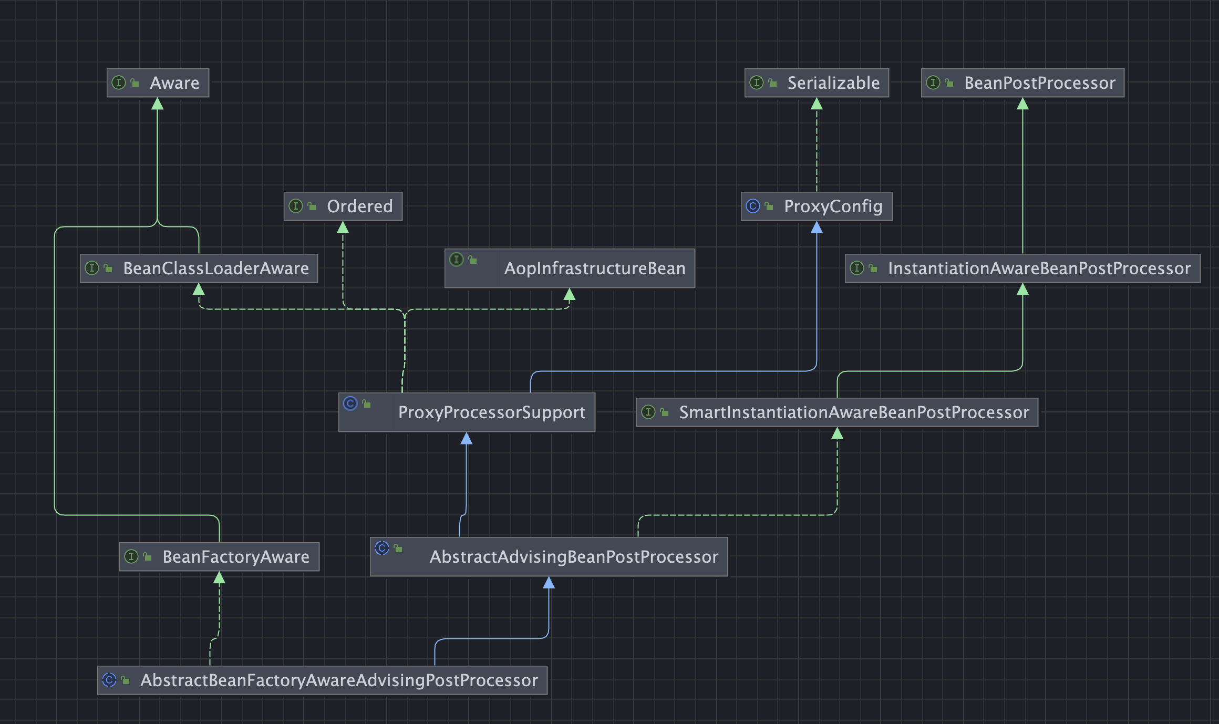Click the interface icon on the AopInfrastructureBean node
Viewport: 1219px width, 724px height.
(x=457, y=260)
